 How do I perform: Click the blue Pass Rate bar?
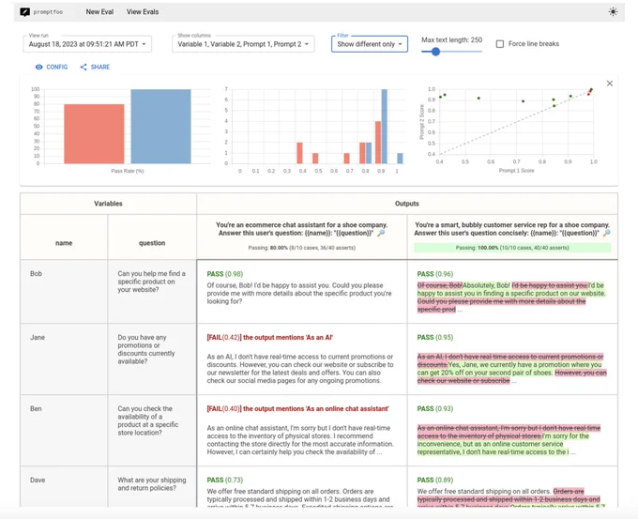click(x=160, y=127)
